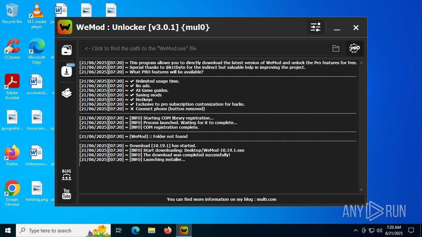Open the volume control in system tray
This screenshot has height=237, width=422.
click(x=379, y=230)
